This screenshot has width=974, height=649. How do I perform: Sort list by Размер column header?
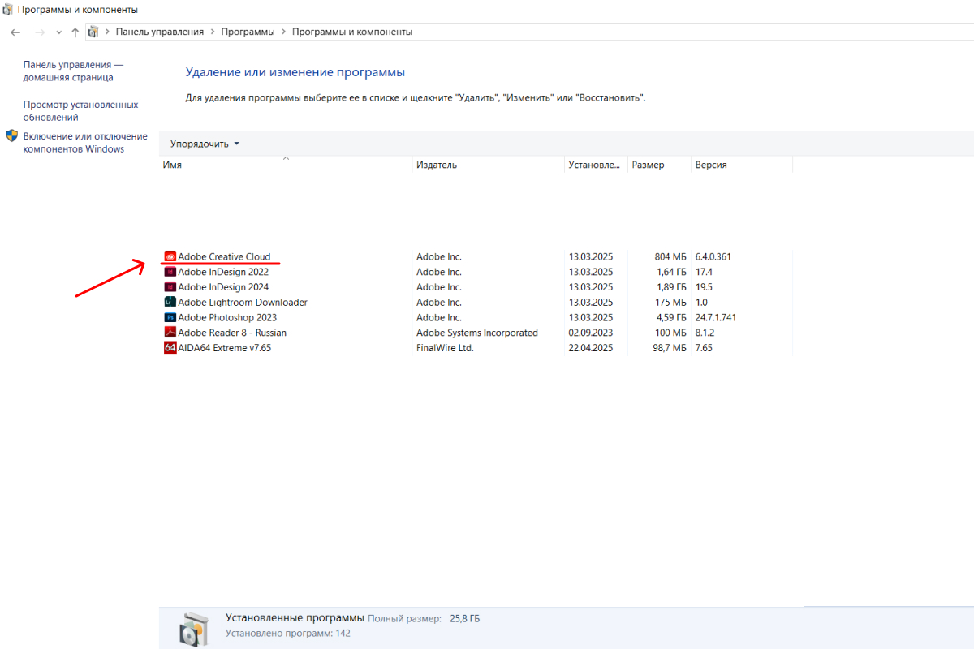point(648,165)
